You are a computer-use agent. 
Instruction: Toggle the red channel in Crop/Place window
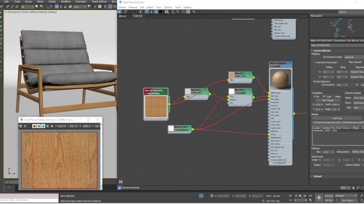[35, 126]
